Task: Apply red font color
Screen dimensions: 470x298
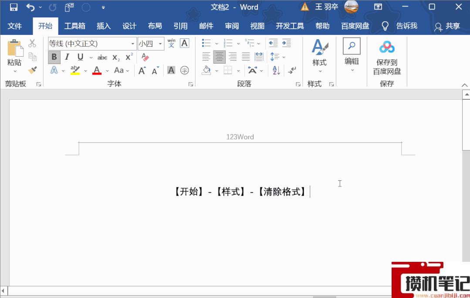Action: (97, 70)
